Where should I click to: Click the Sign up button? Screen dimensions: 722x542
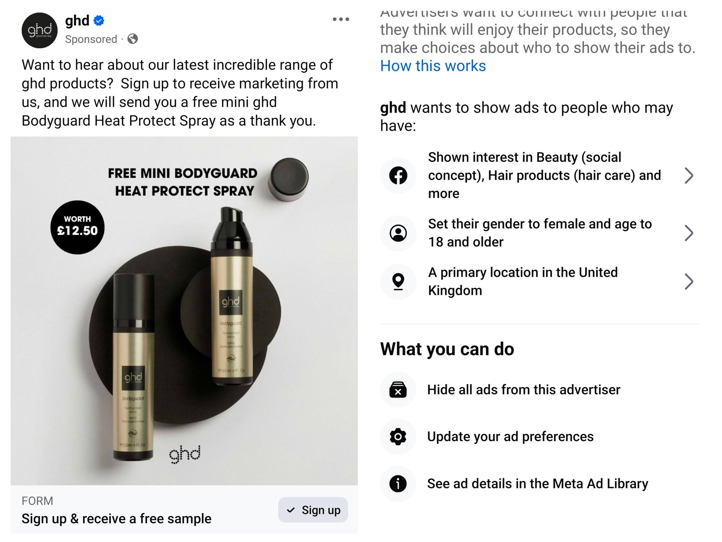point(313,510)
